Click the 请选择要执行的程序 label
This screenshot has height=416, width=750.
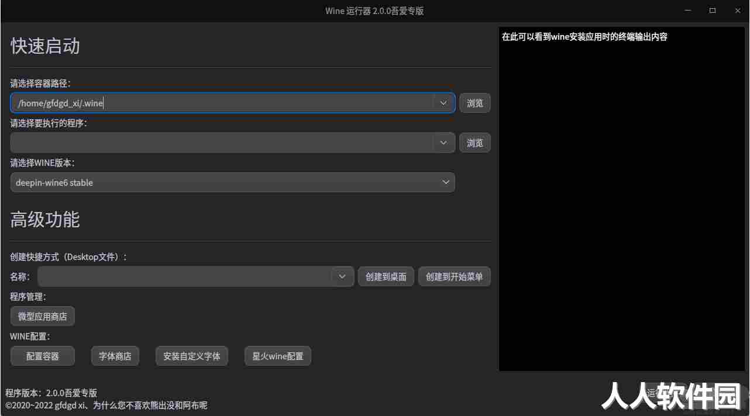(x=49, y=123)
